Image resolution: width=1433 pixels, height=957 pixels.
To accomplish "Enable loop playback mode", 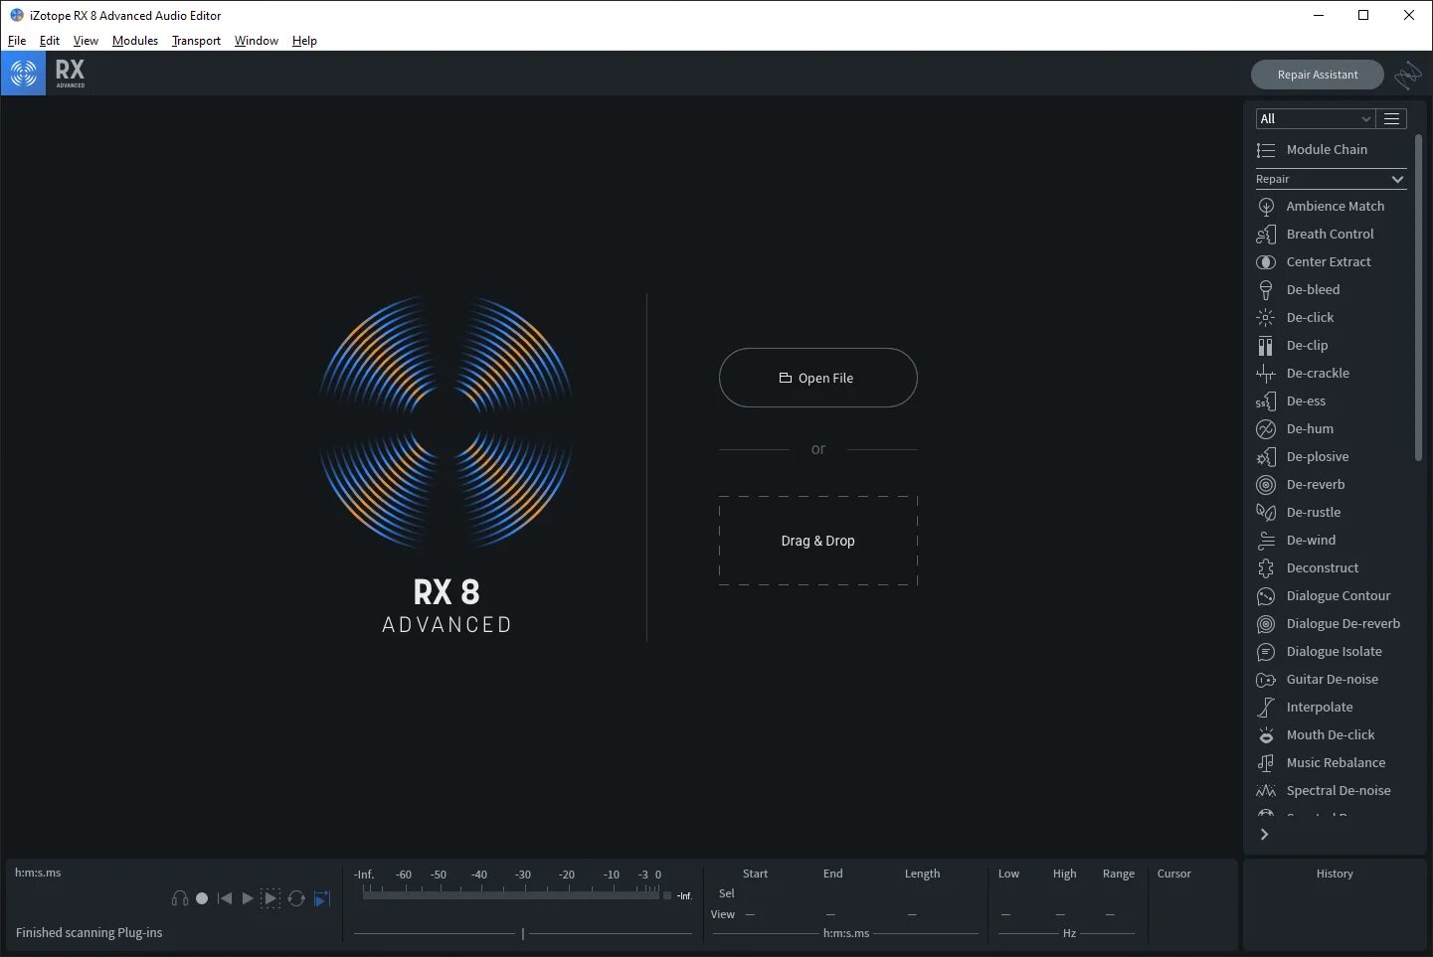I will point(296,898).
